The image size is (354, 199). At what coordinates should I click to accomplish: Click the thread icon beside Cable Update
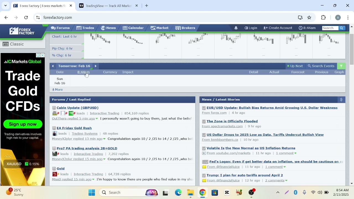point(54,108)
